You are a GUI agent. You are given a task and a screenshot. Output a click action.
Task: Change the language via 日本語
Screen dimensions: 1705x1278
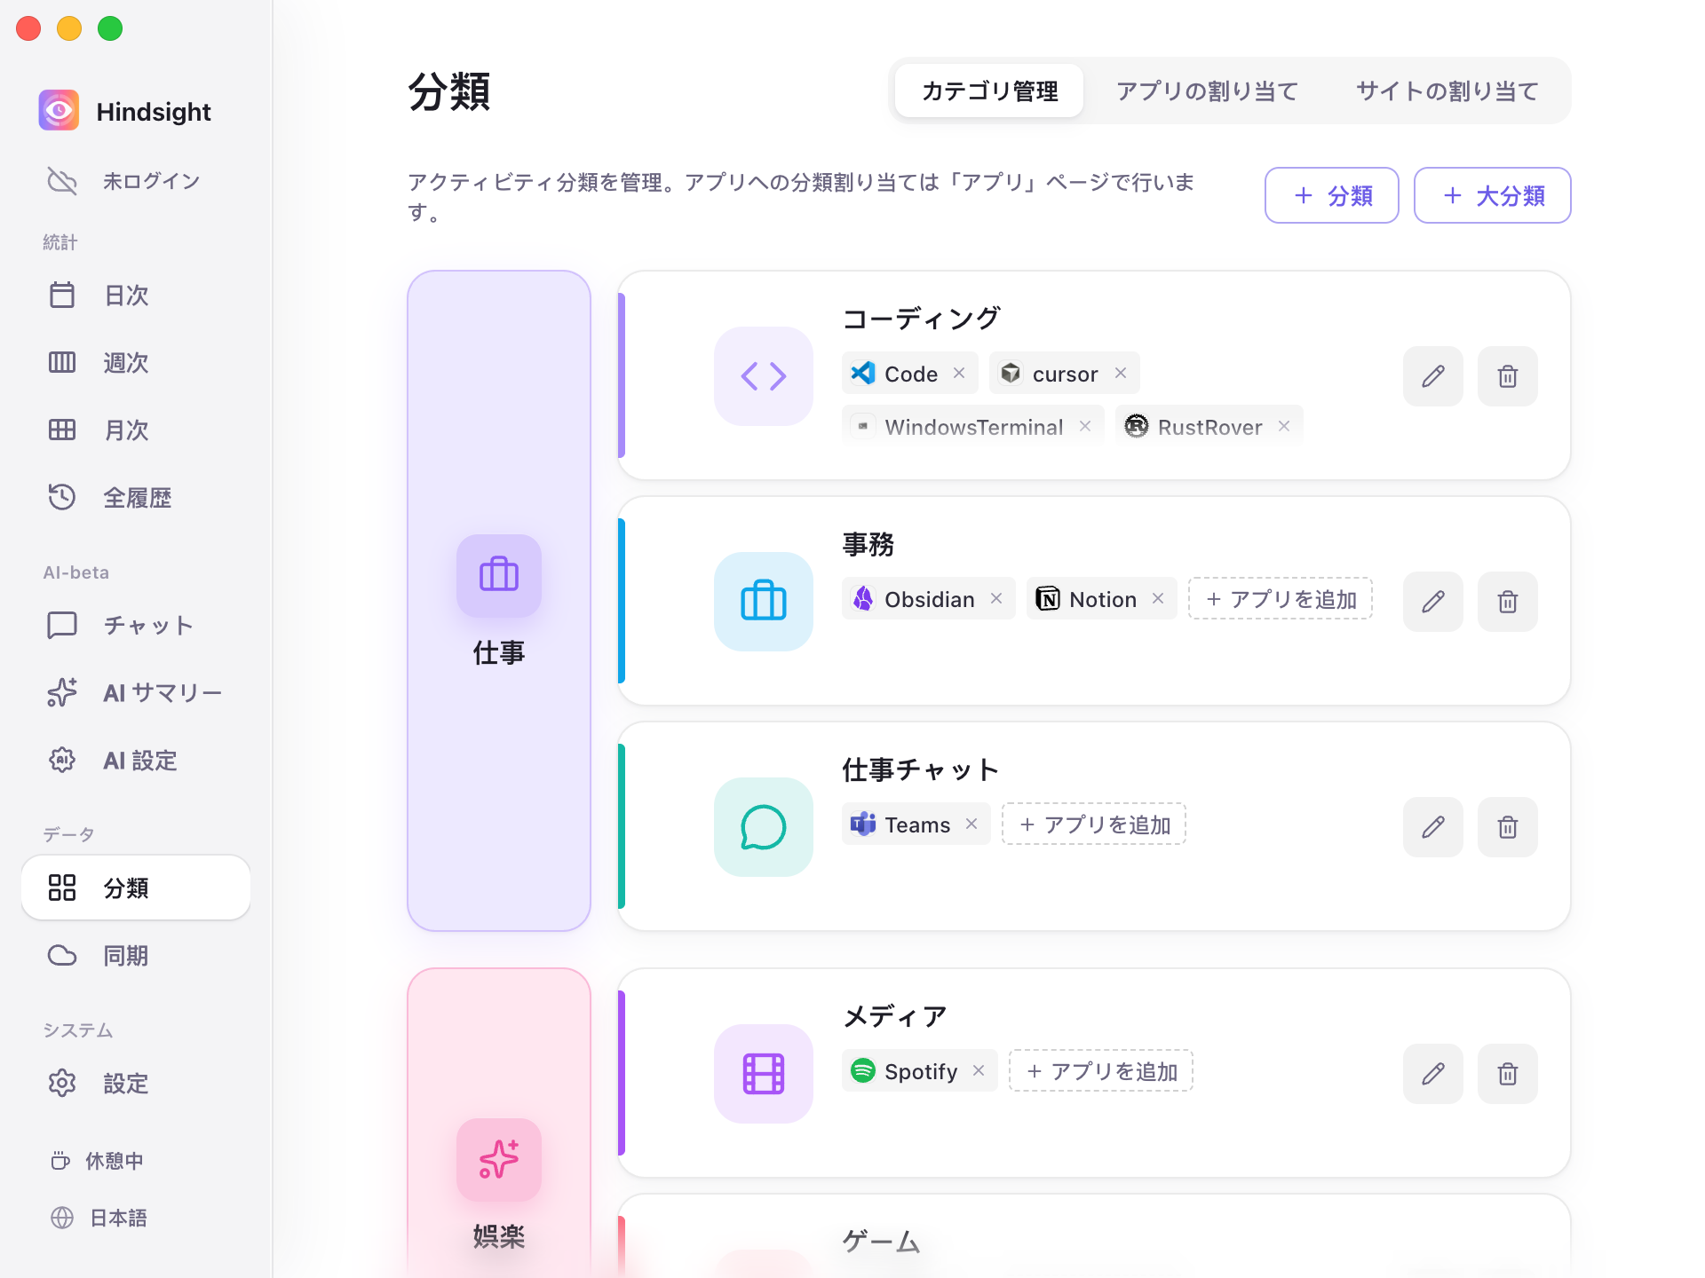[x=99, y=1218]
